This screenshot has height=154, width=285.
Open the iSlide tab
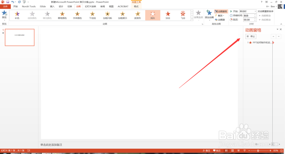(43, 6)
